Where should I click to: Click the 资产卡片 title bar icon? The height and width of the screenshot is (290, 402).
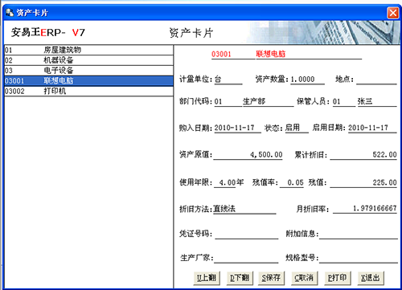click(10, 13)
